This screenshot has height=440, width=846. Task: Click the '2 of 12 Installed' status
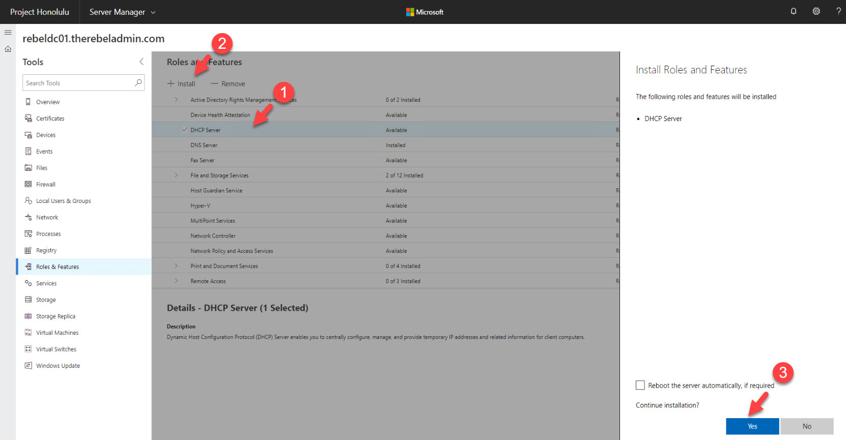[x=404, y=175]
